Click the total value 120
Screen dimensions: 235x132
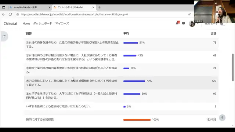[214, 81]
